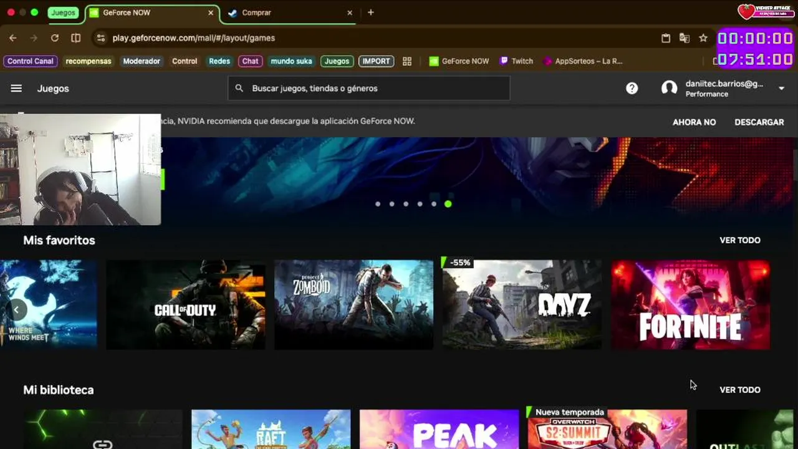Open Raft game tile in library
Screen dimensions: 798x449
(x=271, y=429)
